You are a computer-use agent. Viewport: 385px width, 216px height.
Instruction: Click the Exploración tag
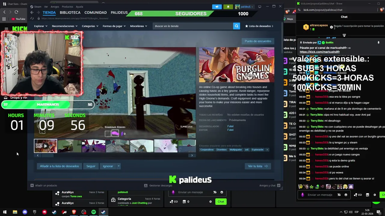pyautogui.click(x=257, y=150)
